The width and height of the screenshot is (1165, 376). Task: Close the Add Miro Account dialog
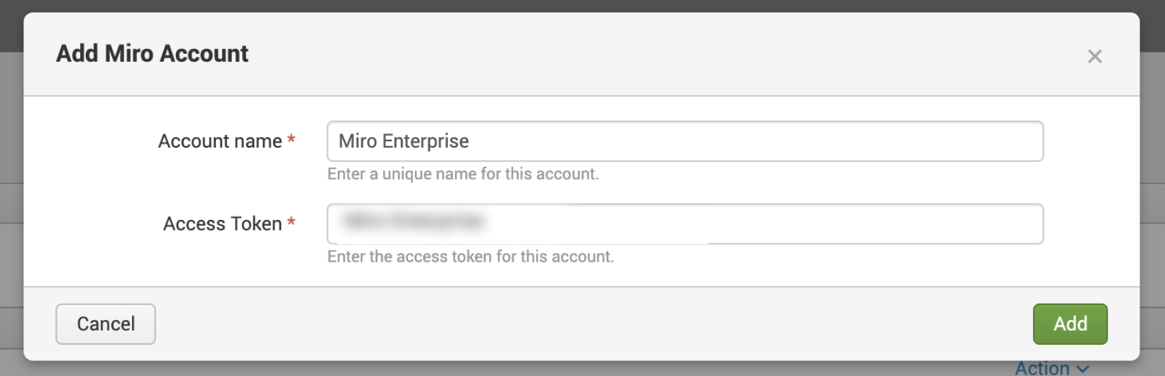(x=1094, y=57)
